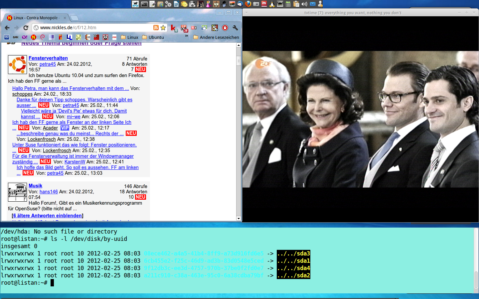Click the sheet music thread thumbnail

point(17,192)
